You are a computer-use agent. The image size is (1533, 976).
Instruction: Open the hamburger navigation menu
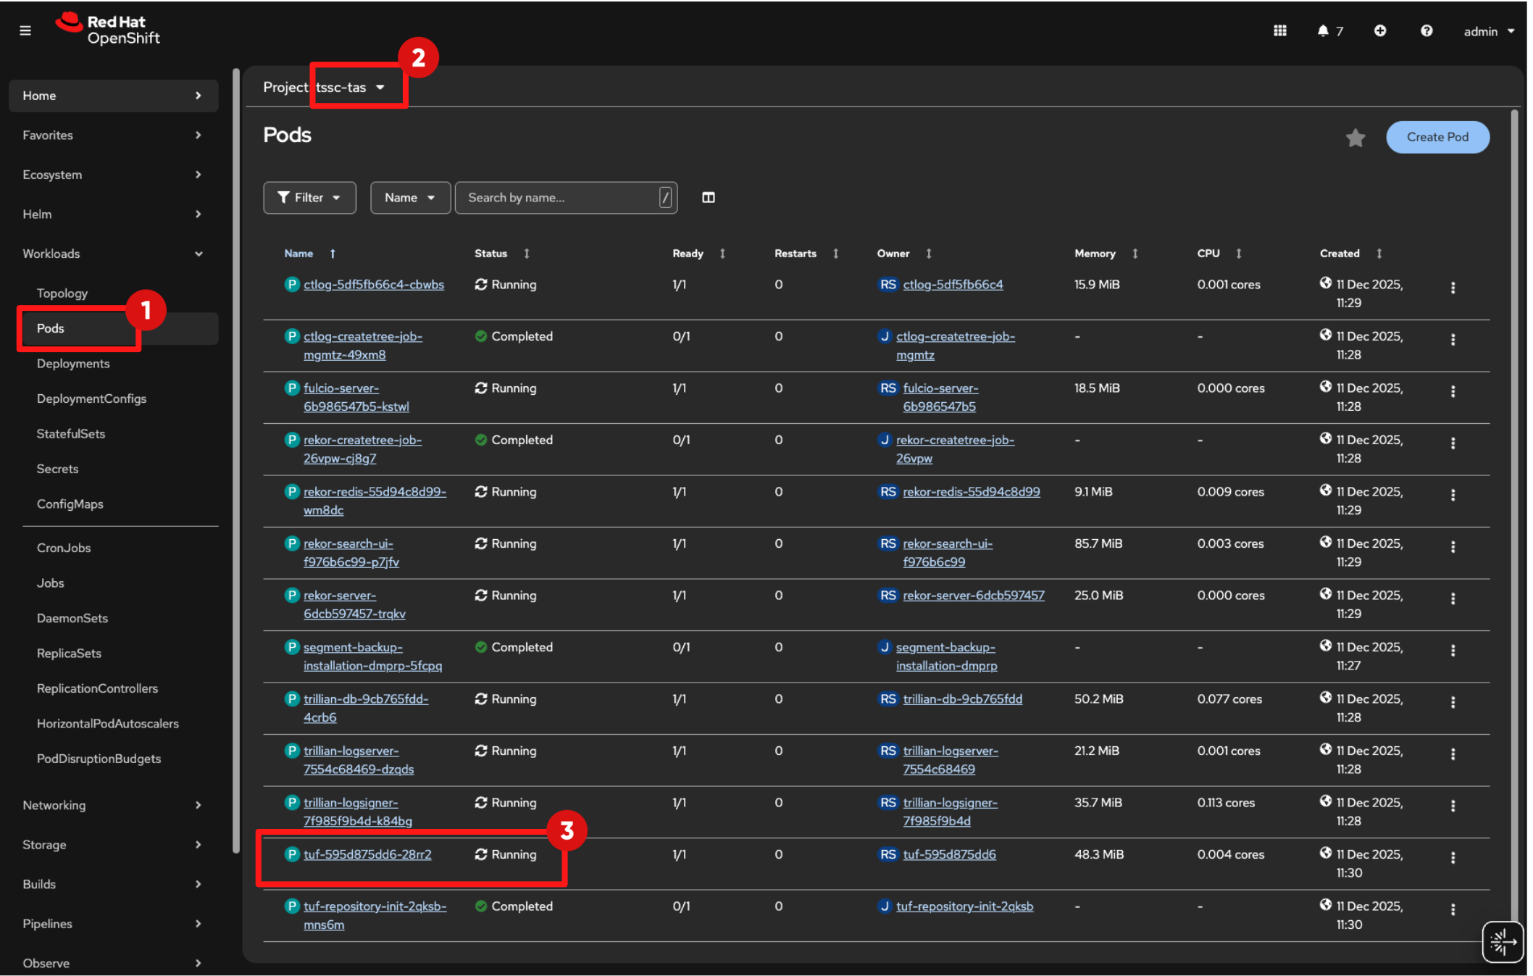pyautogui.click(x=25, y=30)
